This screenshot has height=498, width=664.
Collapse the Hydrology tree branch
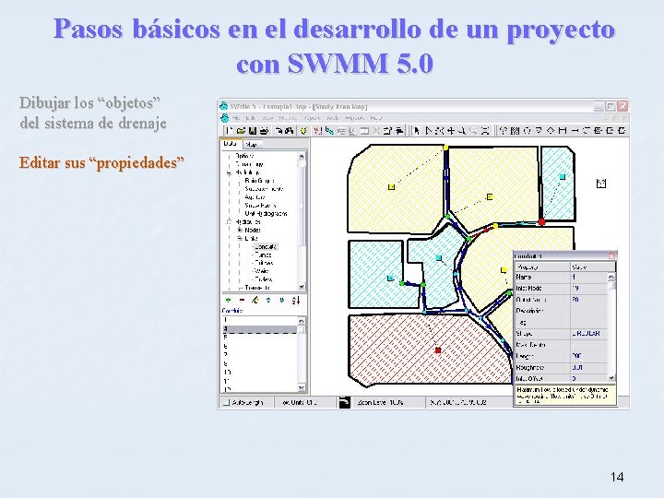[229, 172]
